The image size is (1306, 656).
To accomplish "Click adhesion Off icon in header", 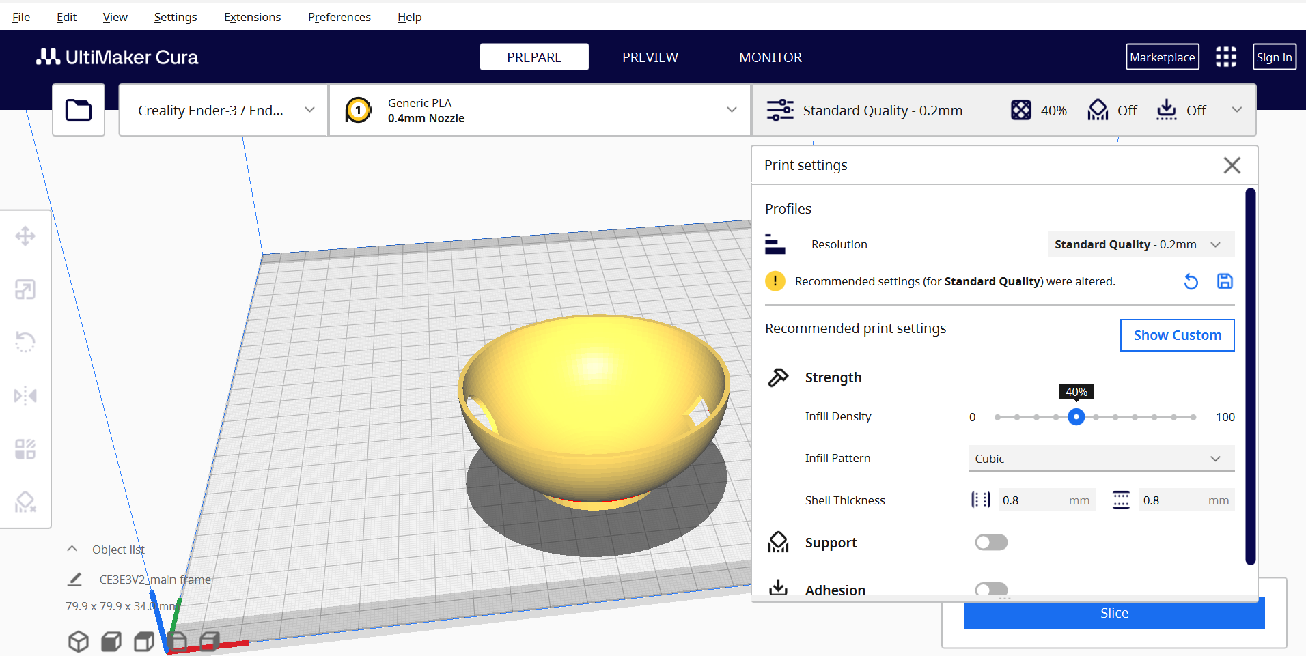I will pyautogui.click(x=1167, y=110).
